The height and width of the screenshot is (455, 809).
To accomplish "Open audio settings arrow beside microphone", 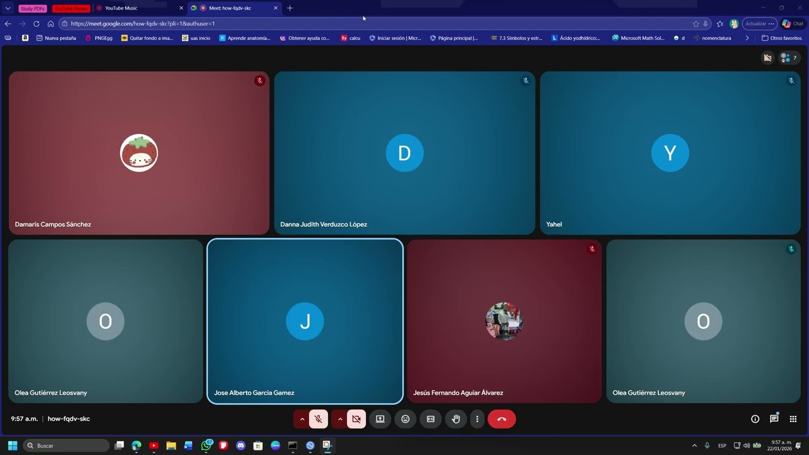I will (302, 419).
